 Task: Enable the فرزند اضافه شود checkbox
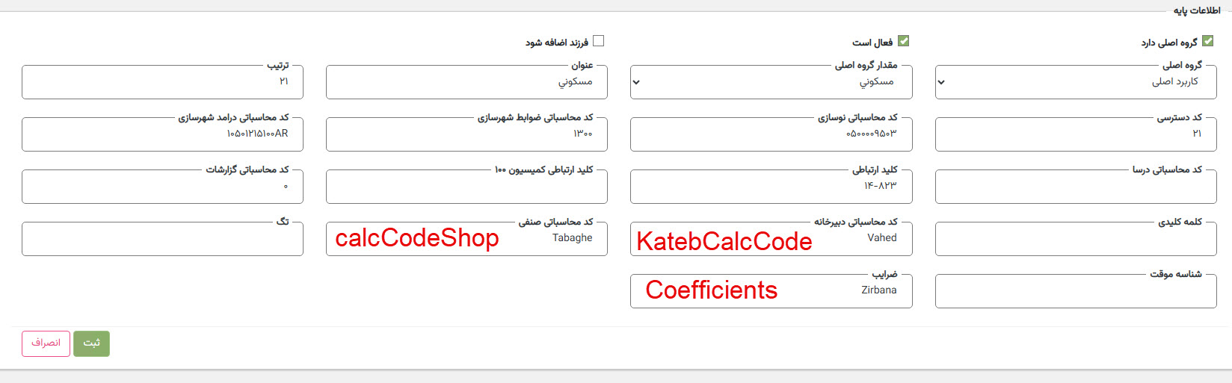coord(598,41)
